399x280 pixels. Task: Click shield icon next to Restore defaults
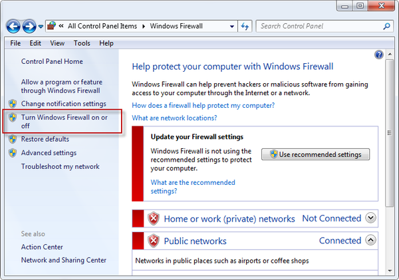point(13,139)
